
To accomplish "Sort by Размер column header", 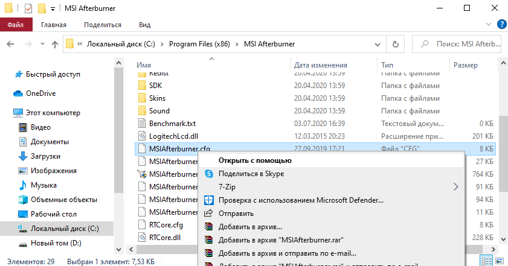I will click(x=466, y=65).
